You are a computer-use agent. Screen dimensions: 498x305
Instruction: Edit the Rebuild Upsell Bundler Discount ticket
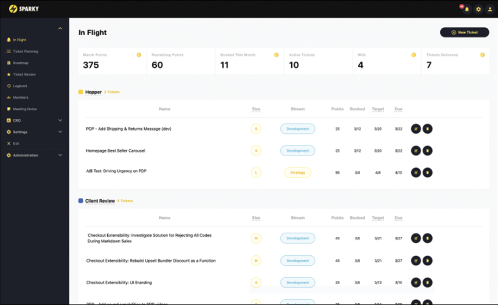tap(416, 261)
